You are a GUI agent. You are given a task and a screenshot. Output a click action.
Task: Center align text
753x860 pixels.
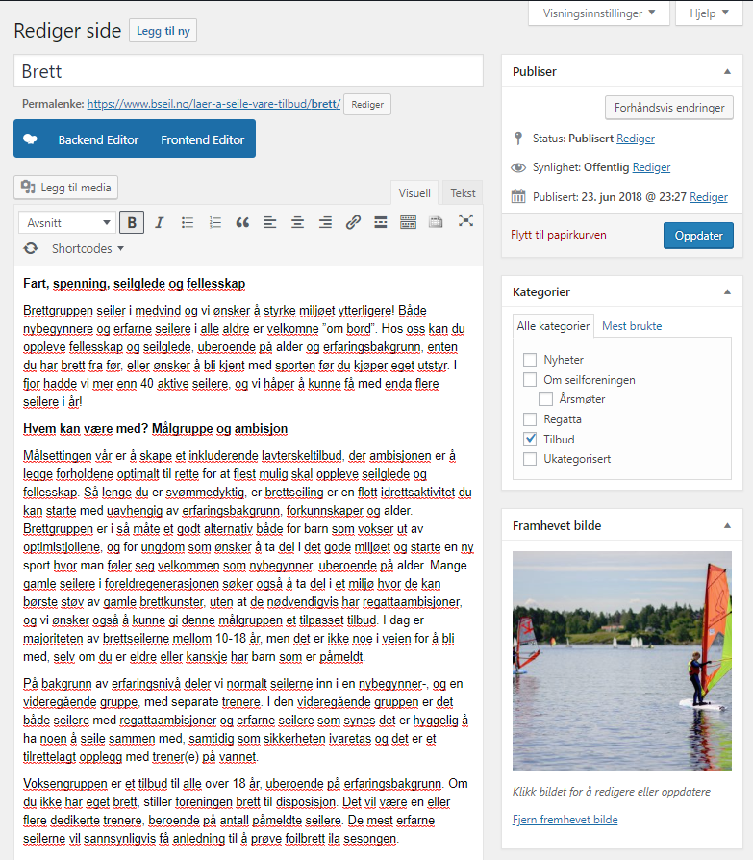click(x=298, y=222)
